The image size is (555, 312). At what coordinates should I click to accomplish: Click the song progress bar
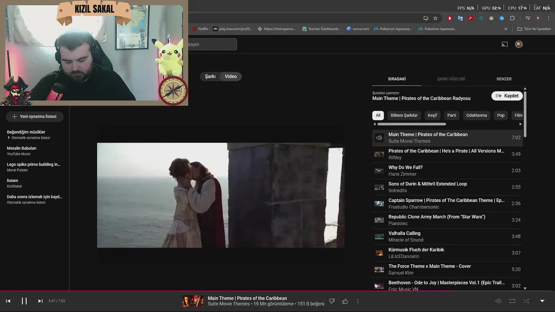(x=277, y=291)
